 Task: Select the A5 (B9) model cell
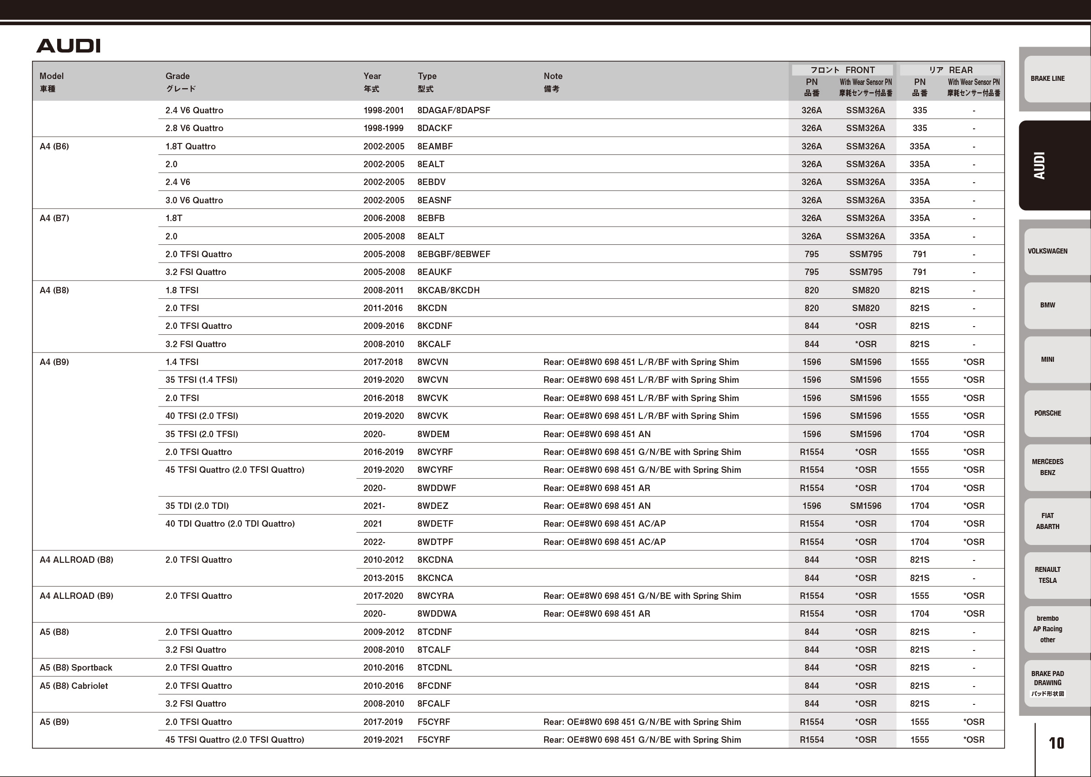click(x=54, y=722)
